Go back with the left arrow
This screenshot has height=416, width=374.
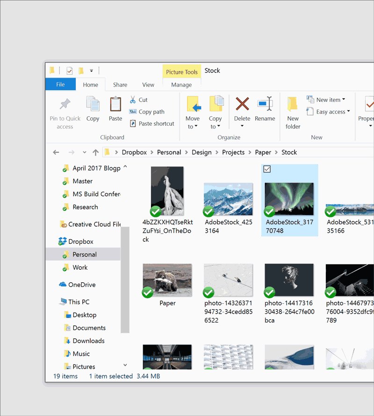point(56,152)
